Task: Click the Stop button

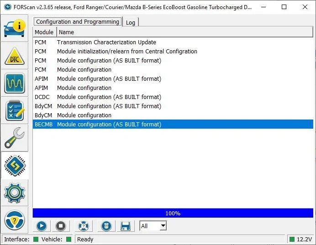Action: [61, 226]
